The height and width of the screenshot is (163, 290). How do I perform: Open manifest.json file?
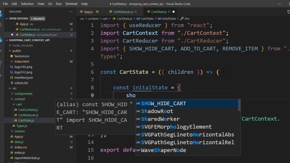point(24,77)
